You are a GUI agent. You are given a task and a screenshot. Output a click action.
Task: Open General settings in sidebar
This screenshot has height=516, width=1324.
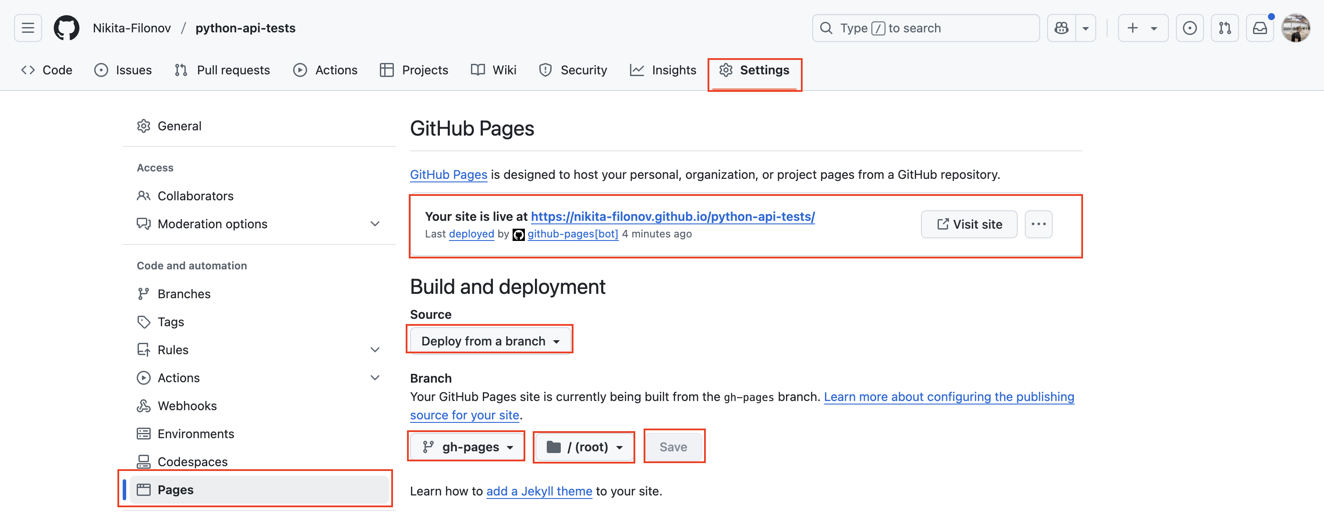point(259,126)
